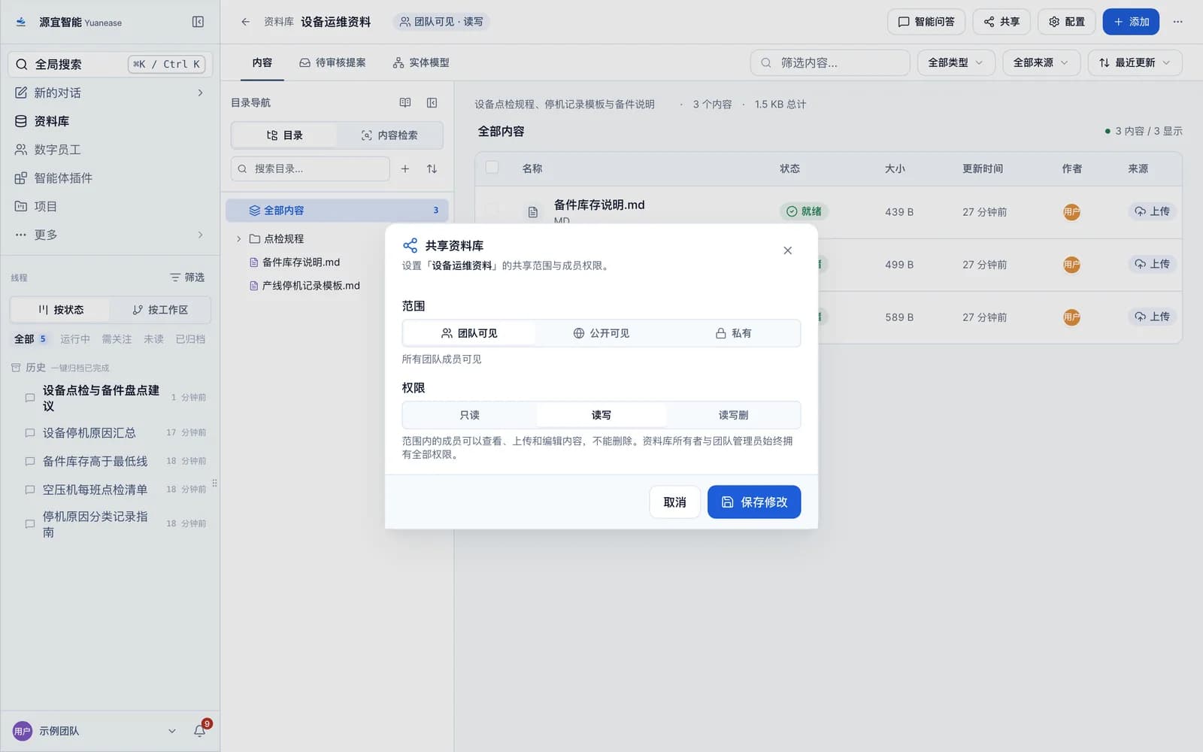The image size is (1203, 752).
Task: Open 智能体插件 in the sidebar
Action: [110, 178]
